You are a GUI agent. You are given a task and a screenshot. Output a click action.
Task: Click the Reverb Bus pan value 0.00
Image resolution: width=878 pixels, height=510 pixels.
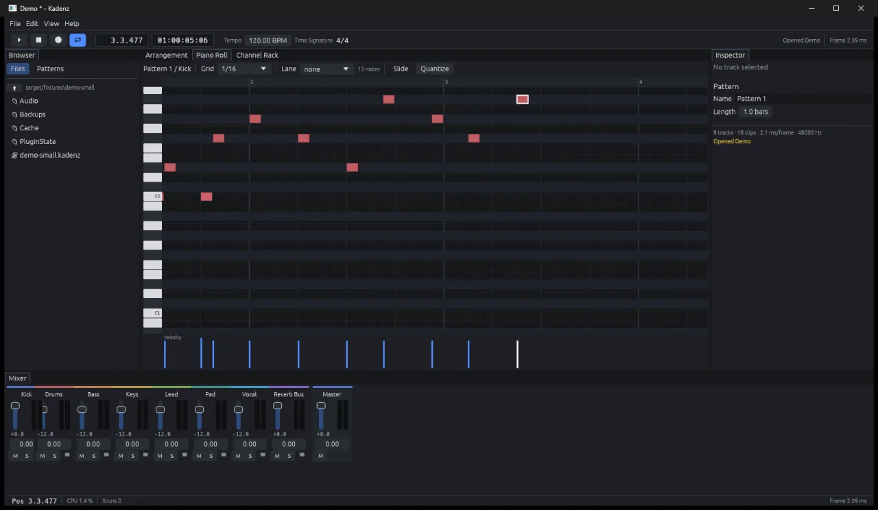pyautogui.click(x=289, y=444)
